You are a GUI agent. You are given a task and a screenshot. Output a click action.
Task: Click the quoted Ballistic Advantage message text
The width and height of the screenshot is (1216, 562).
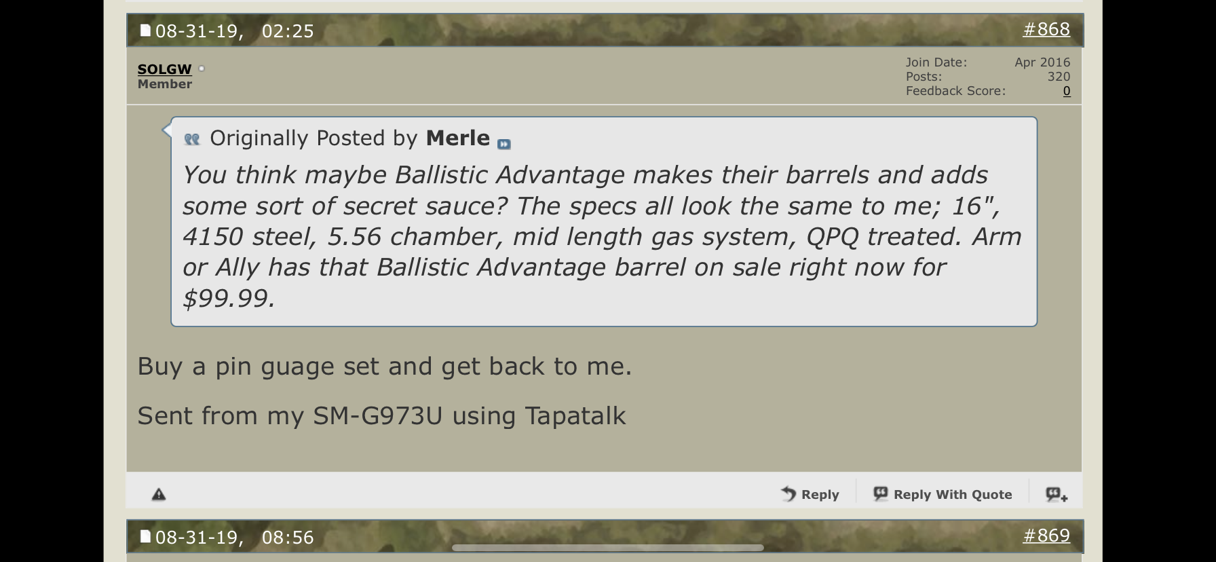click(601, 236)
